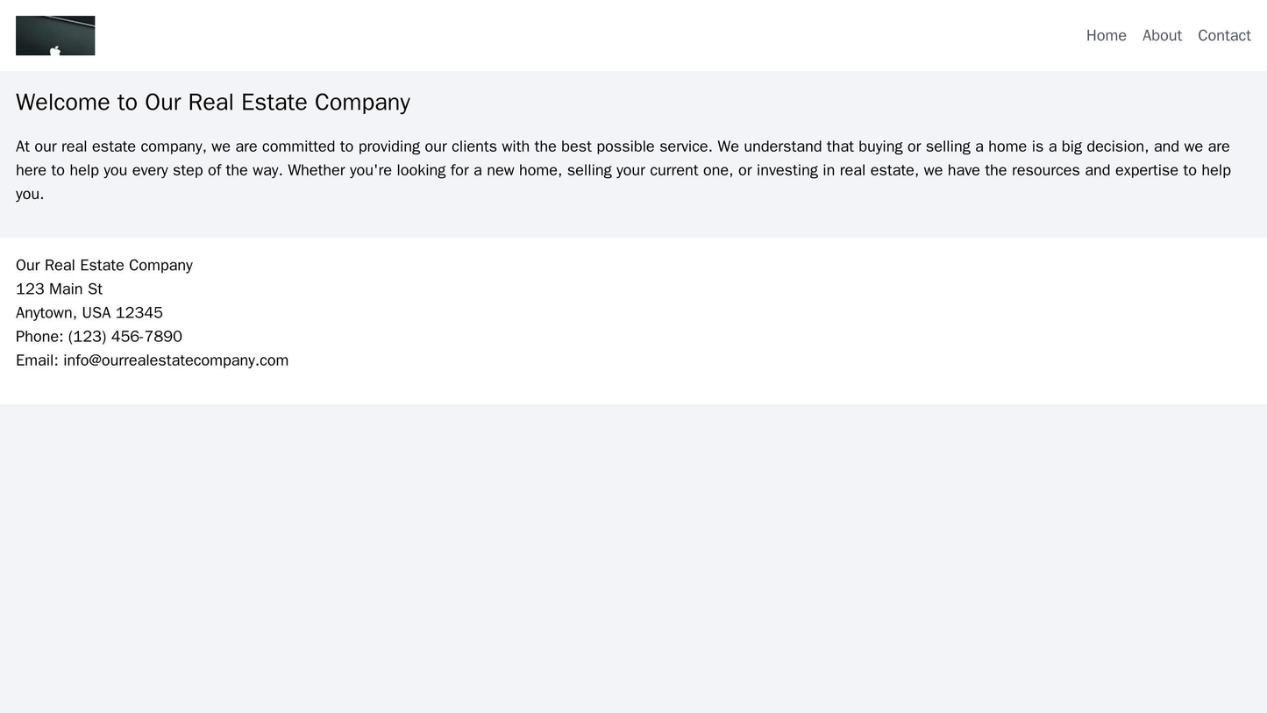The height and width of the screenshot is (713, 1267).
Task: Click the final word "you." of the paragraph
Action: (x=30, y=194)
